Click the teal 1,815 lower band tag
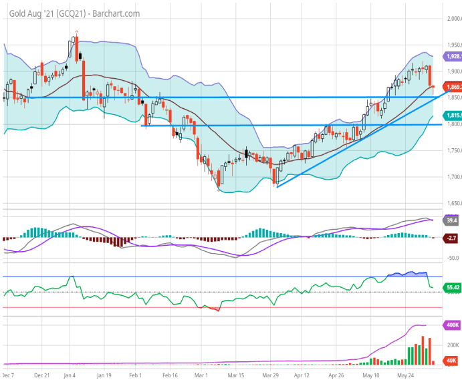The width and height of the screenshot is (462, 380). pyautogui.click(x=449, y=116)
